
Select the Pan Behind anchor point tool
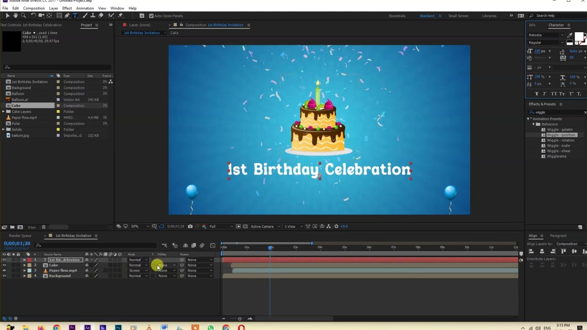(x=49, y=16)
